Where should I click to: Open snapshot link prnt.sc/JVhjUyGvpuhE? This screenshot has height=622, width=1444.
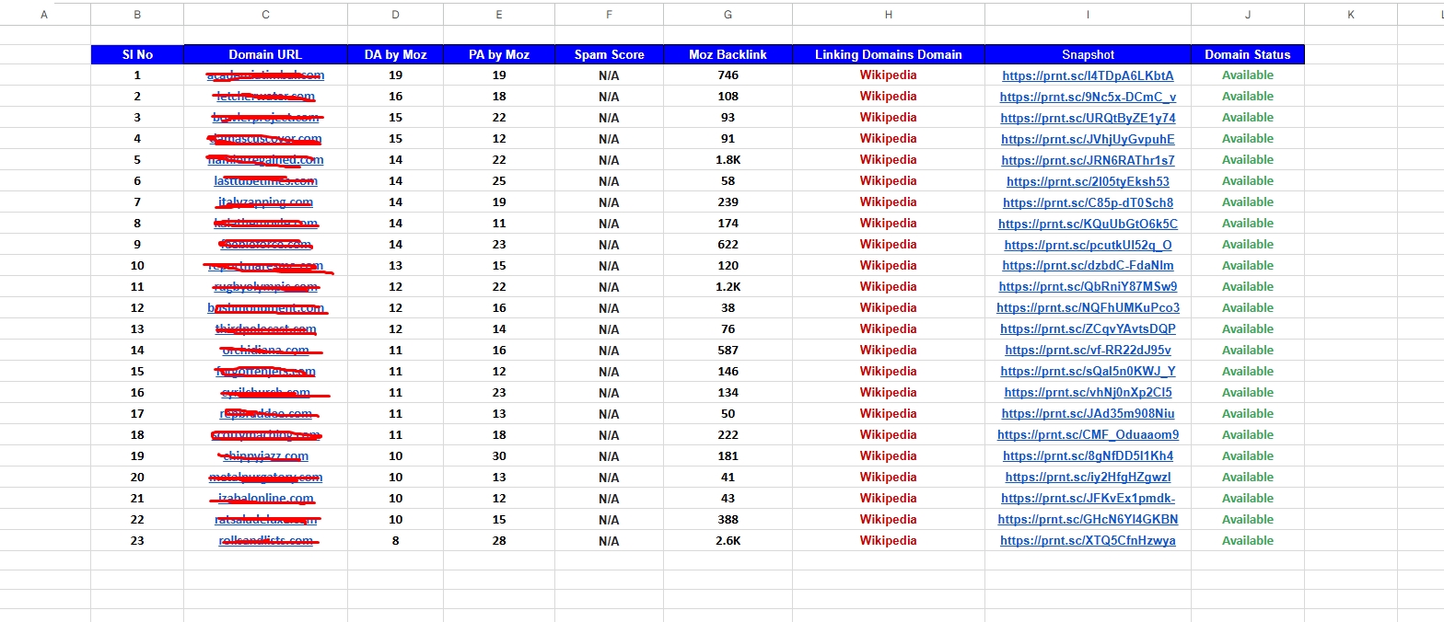[1088, 139]
